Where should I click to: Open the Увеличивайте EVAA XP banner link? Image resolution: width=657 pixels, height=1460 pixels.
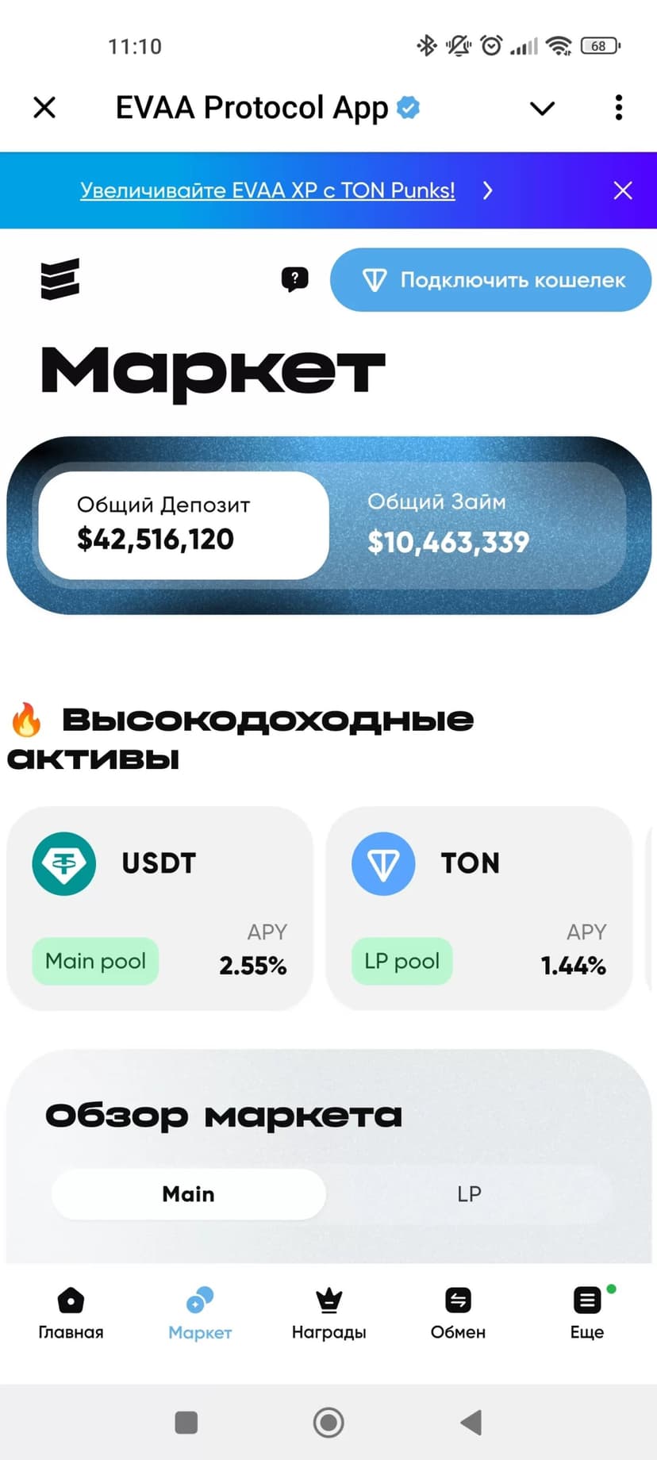click(x=267, y=190)
